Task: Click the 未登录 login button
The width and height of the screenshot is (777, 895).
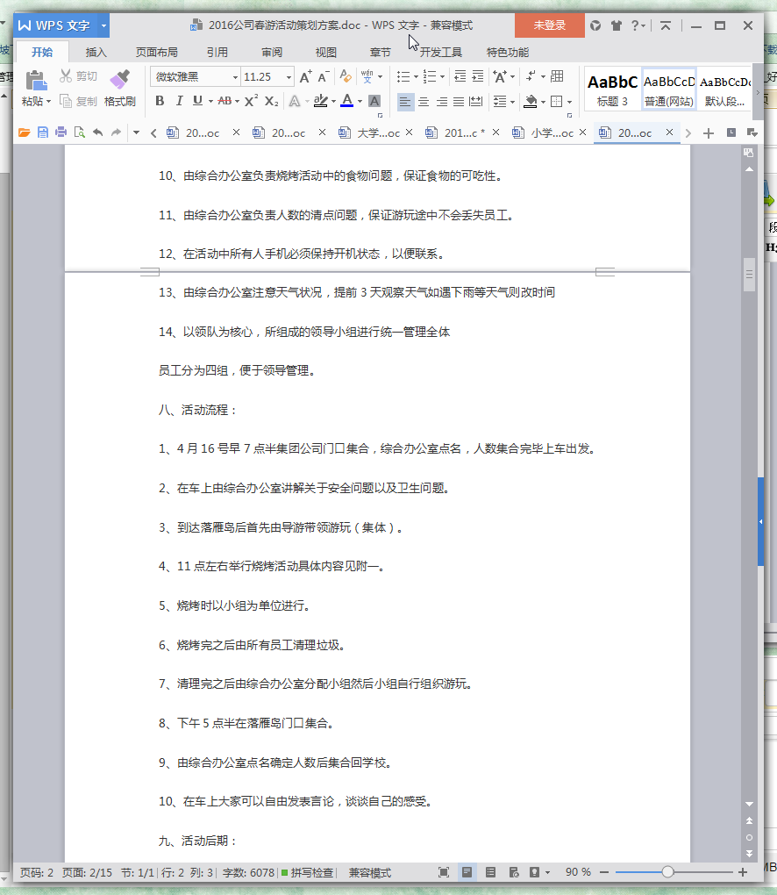Action: [549, 25]
